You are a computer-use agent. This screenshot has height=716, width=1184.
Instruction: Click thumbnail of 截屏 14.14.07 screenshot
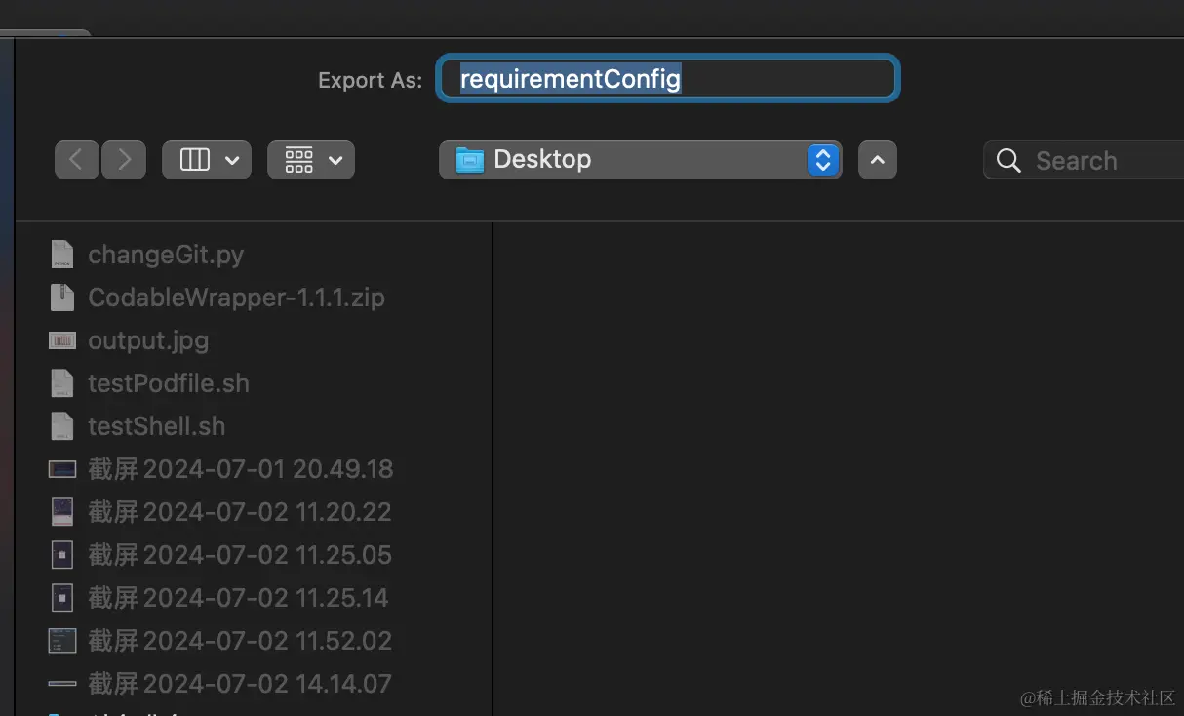[62, 684]
